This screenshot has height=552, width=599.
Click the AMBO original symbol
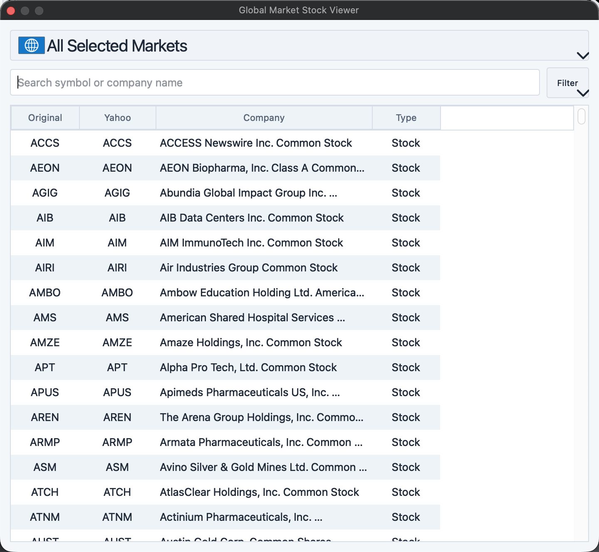click(45, 293)
